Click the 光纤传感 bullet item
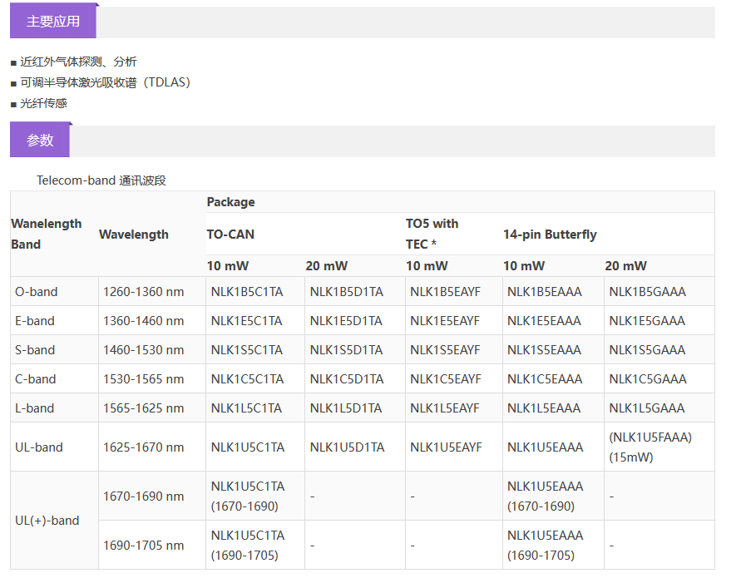Image resolution: width=751 pixels, height=578 pixels. click(43, 103)
